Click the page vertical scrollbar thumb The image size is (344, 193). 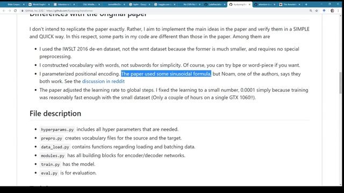point(340,83)
